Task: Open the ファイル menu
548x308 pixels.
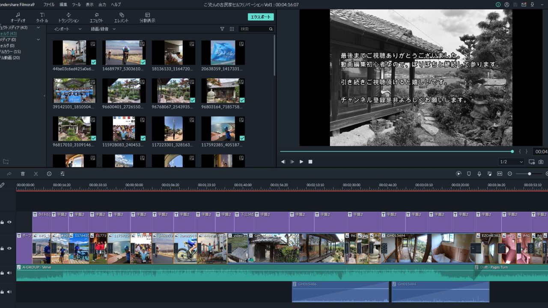Action: pyautogui.click(x=49, y=4)
